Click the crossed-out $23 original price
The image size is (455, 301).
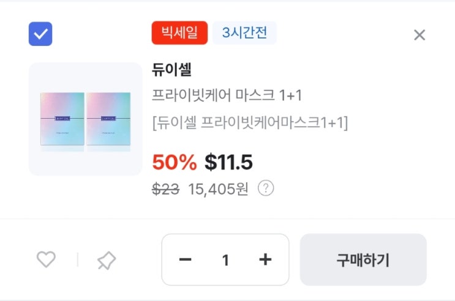(165, 189)
